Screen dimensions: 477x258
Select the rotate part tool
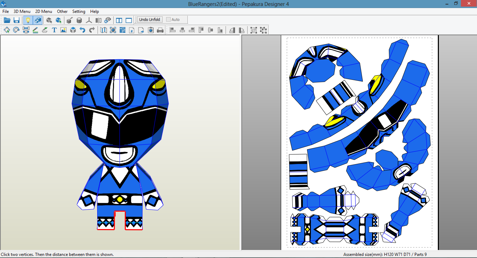pyautogui.click(x=16, y=30)
